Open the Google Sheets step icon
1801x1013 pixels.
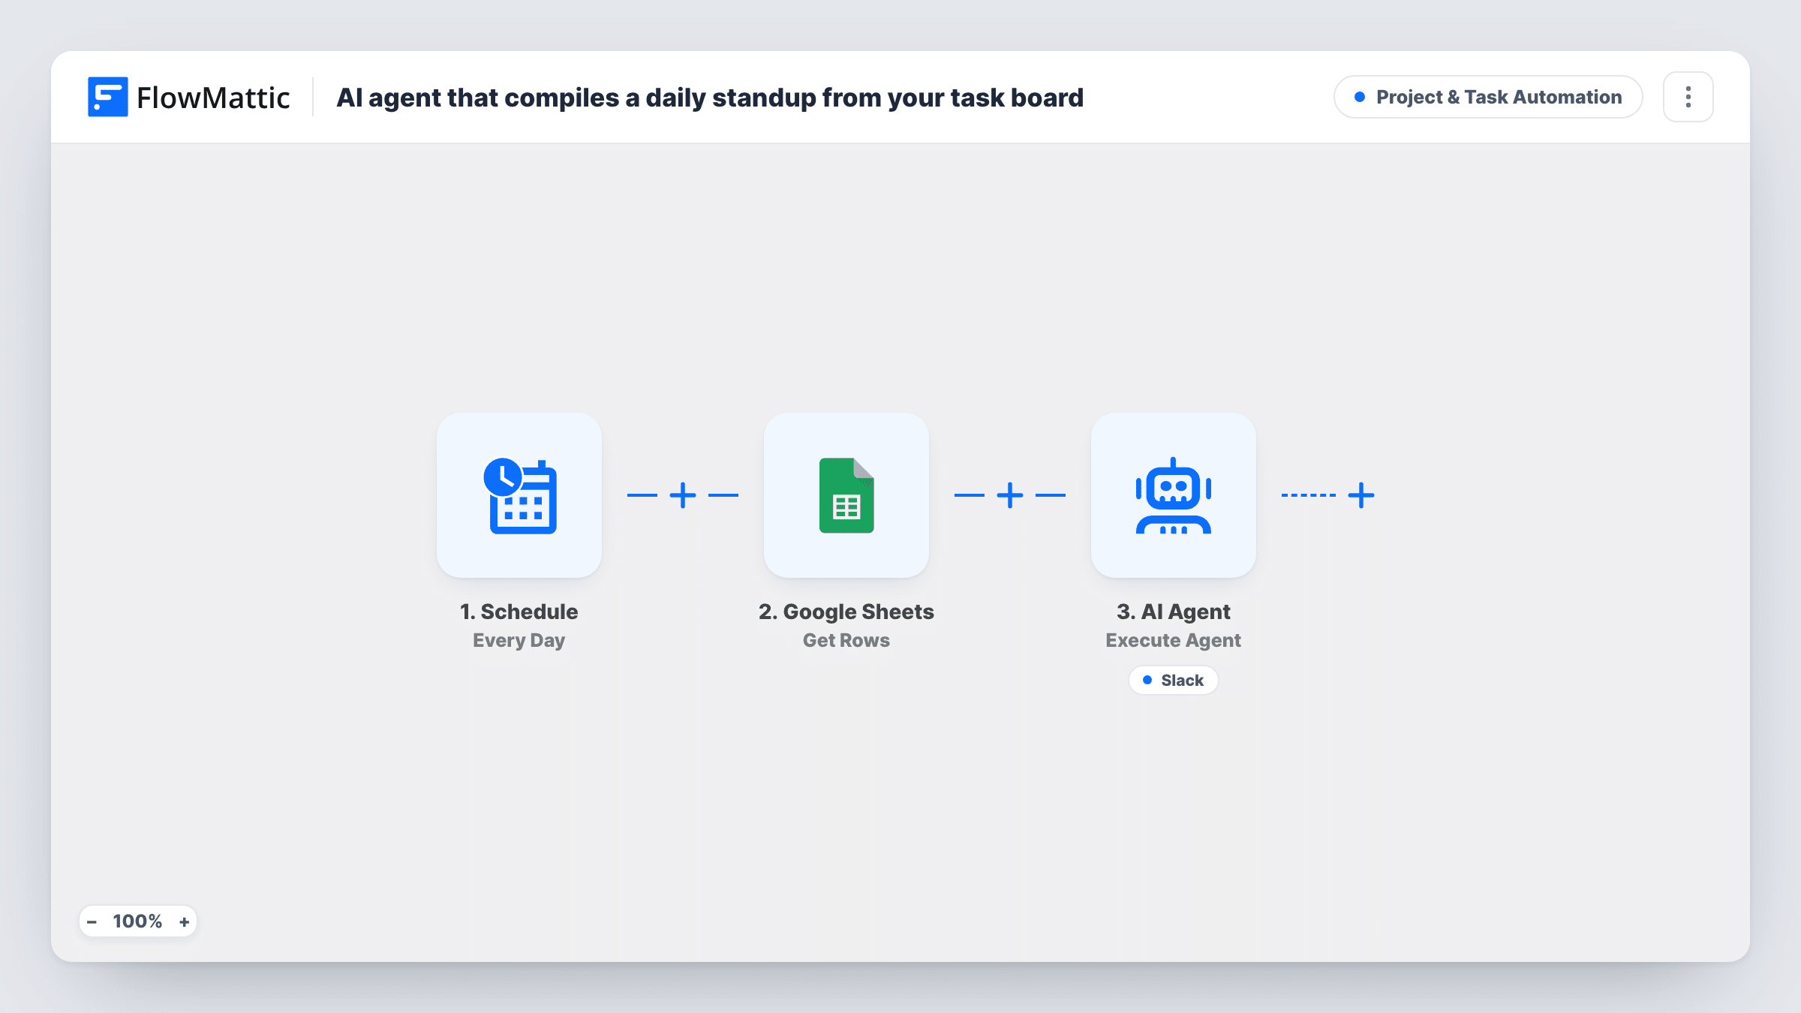pos(846,495)
